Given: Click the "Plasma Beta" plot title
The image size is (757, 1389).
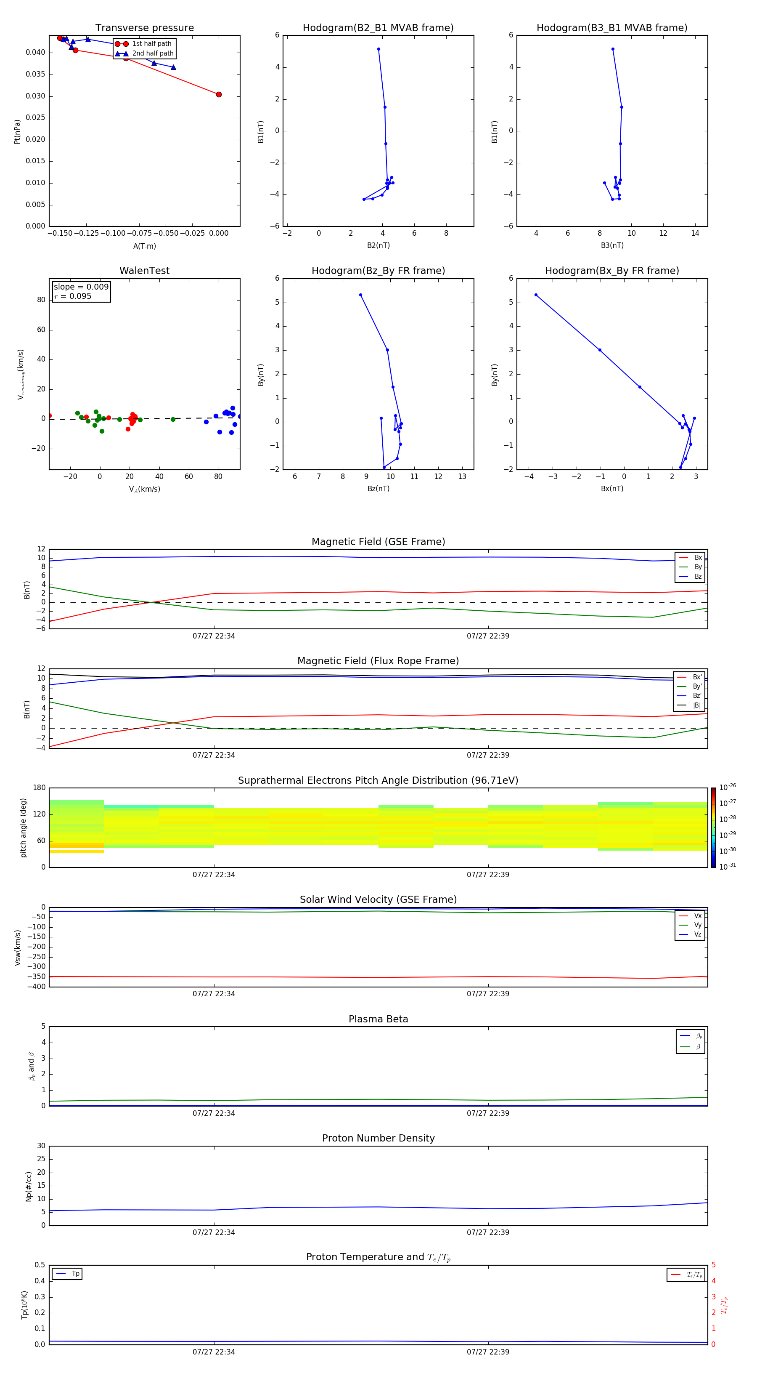Looking at the screenshot, I should 378,1019.
